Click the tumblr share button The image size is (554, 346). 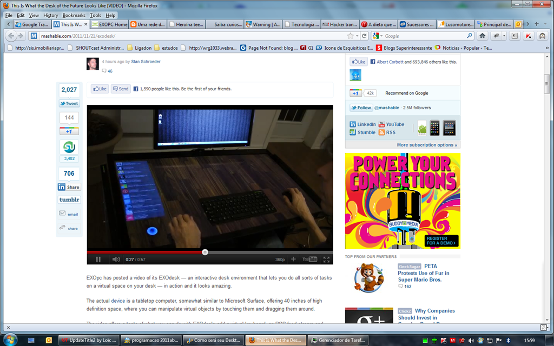pyautogui.click(x=69, y=199)
